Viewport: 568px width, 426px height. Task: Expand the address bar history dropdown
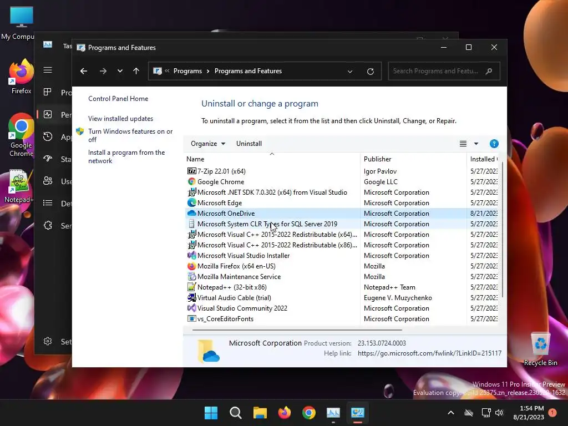(350, 72)
